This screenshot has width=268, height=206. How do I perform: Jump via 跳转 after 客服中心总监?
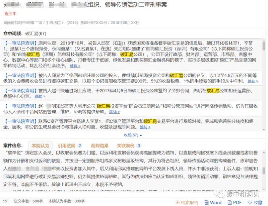(x=40, y=97)
